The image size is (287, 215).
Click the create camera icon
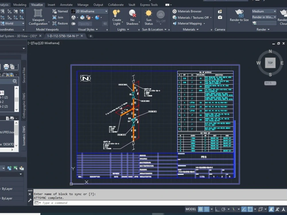[x=220, y=12]
